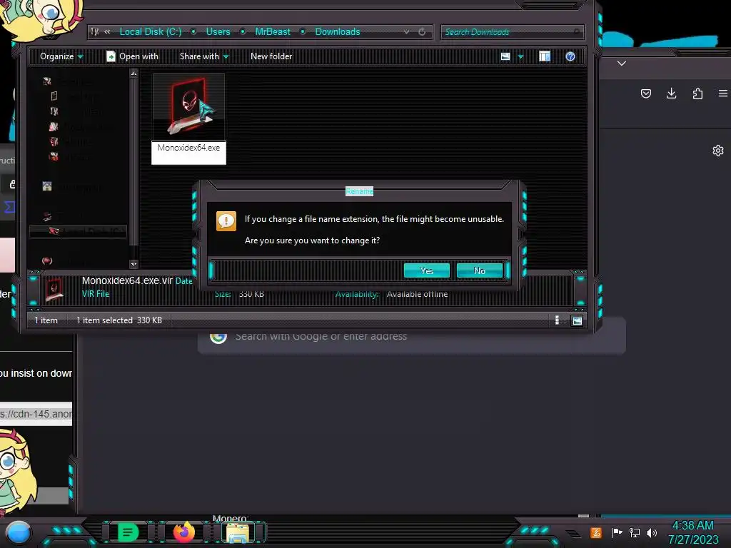Open Explorer help icon

coord(570,56)
